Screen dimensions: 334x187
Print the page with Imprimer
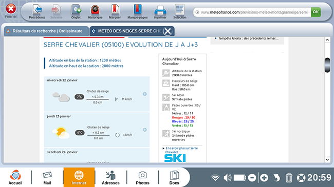pos(160,12)
